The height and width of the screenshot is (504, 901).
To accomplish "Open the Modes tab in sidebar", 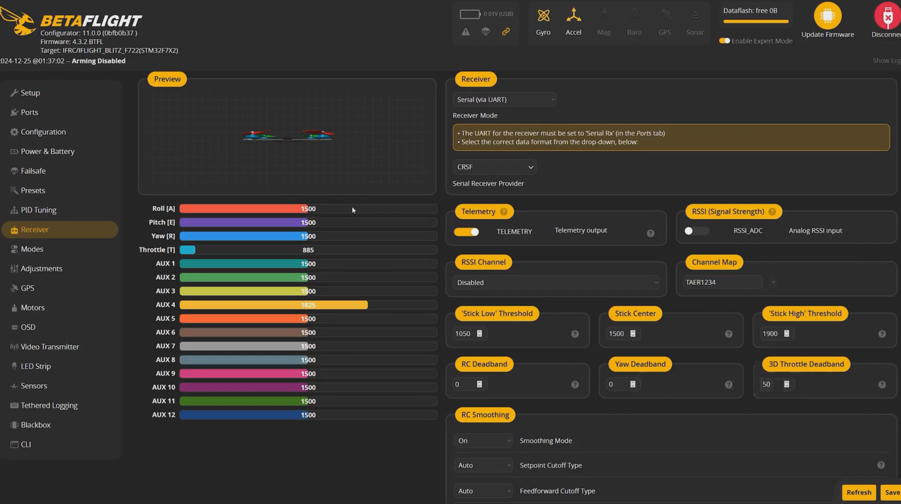I will (x=32, y=249).
